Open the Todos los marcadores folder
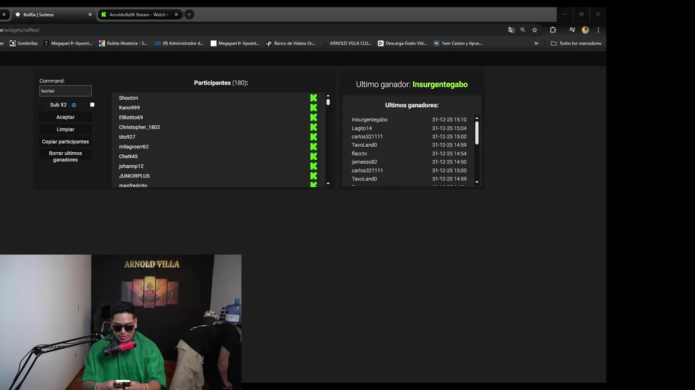 click(576, 43)
